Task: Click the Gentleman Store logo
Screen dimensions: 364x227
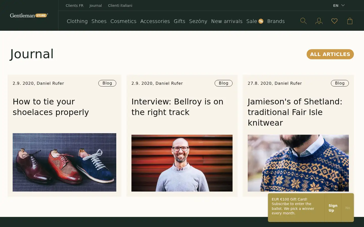Action: [29, 15]
